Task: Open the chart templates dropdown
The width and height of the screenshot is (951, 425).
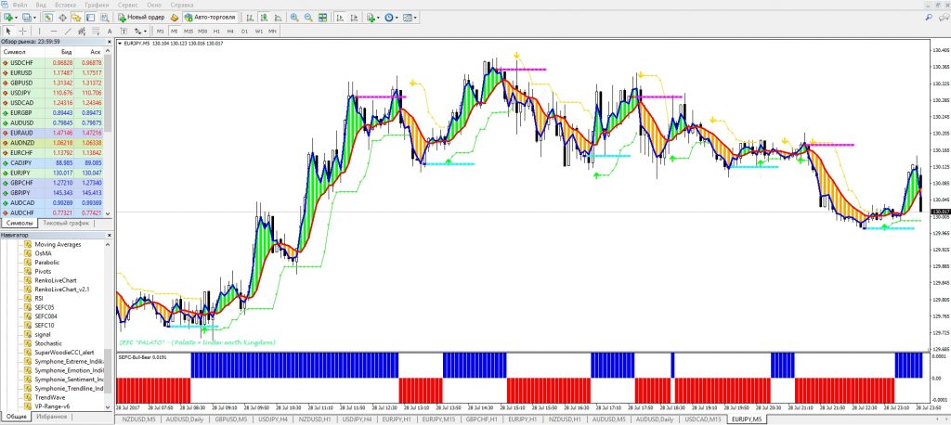Action: pyautogui.click(x=411, y=18)
